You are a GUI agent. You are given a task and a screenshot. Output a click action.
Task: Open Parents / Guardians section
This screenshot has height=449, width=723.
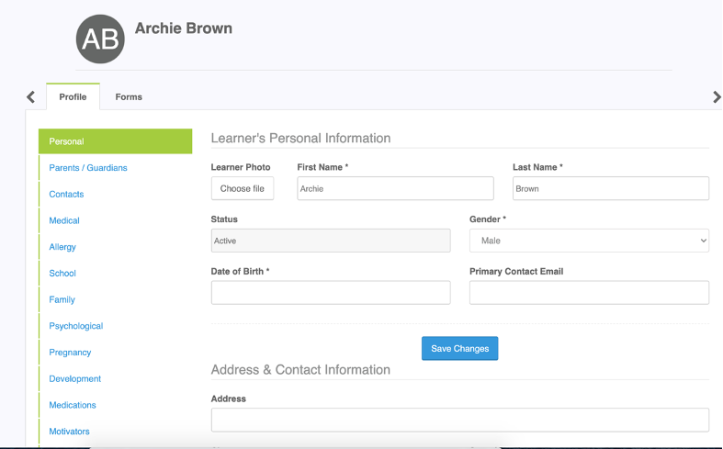tap(88, 168)
